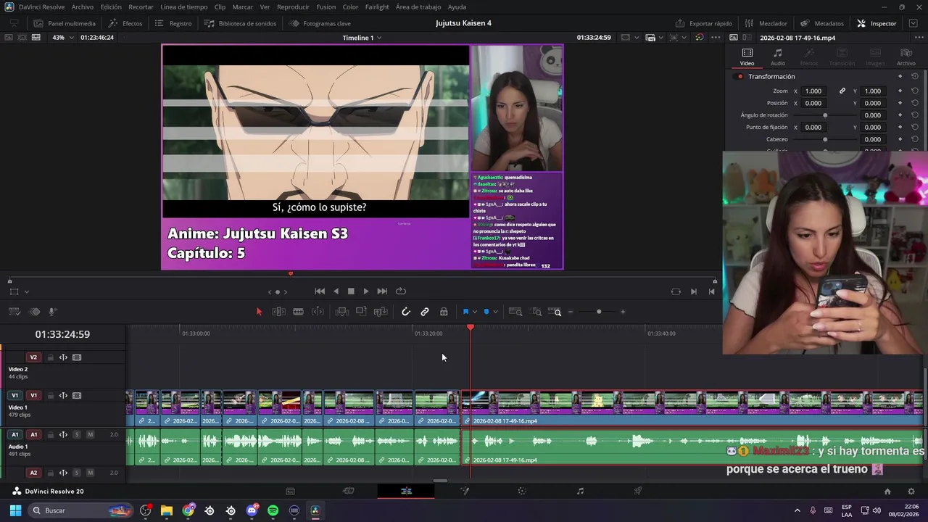
Task: Click the overwrite clip tool
Action: (361, 312)
